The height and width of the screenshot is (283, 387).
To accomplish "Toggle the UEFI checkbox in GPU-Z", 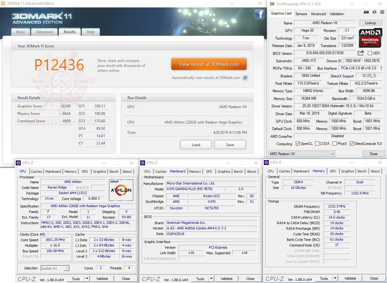I will pos(370,53).
